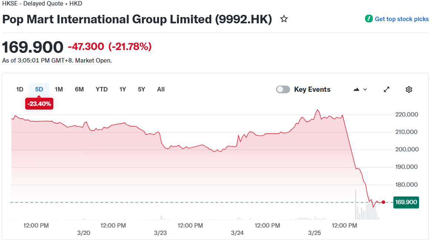Image resolution: width=432 pixels, height=241 pixels.
Task: Expand chart to full screen
Action: click(386, 89)
